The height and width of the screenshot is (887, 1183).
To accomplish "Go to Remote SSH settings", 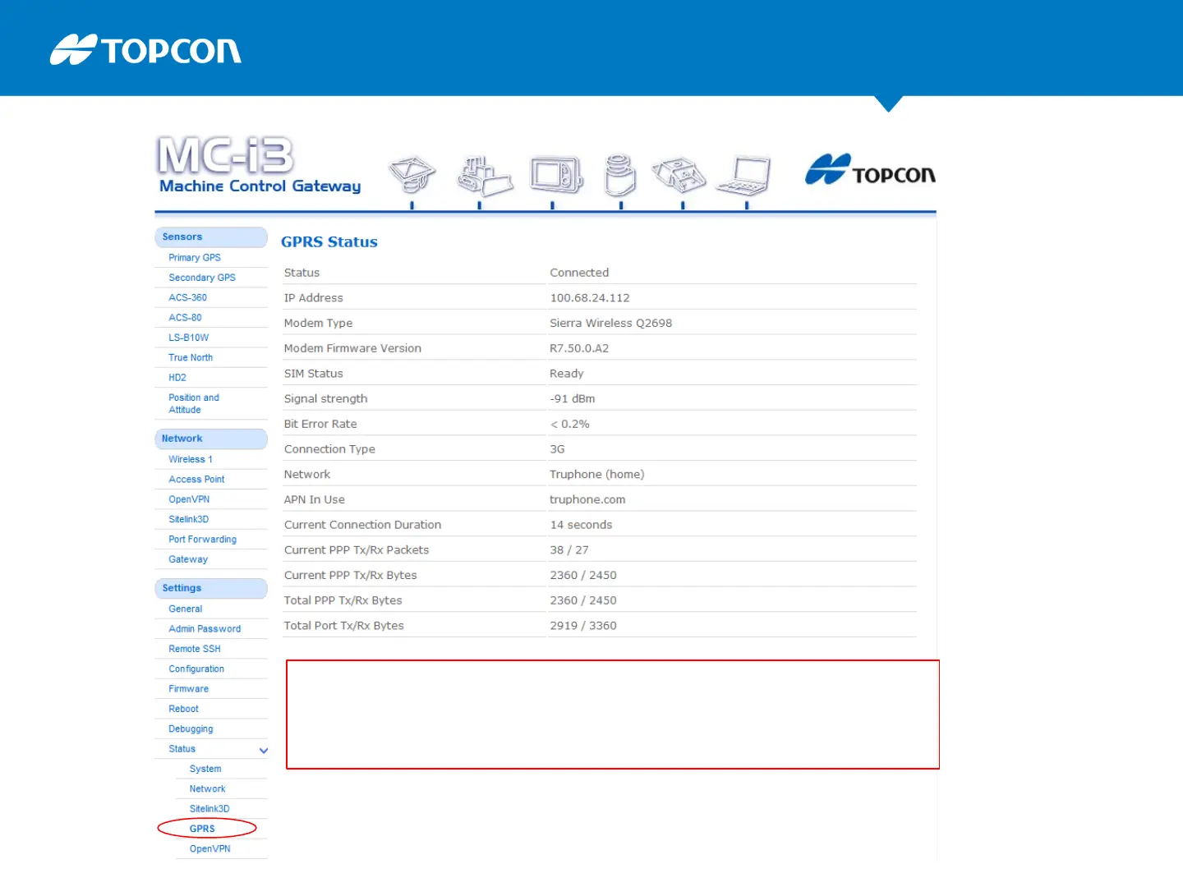I will [195, 649].
